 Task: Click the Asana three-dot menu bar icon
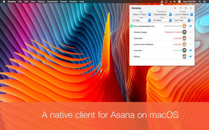tap(162, 2)
